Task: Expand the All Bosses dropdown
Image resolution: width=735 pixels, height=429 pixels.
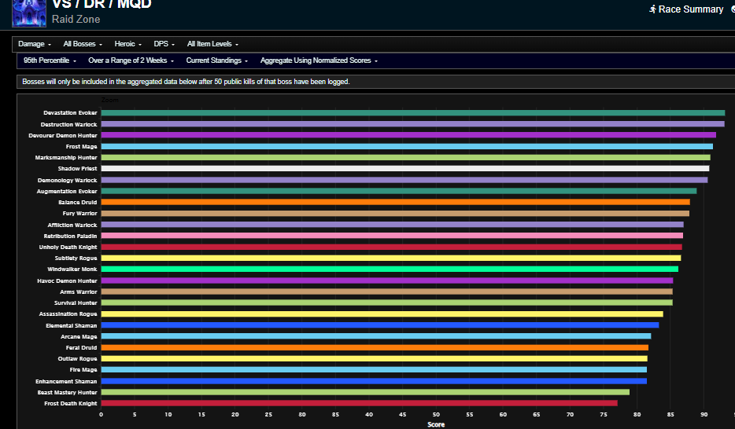Action: tap(83, 44)
